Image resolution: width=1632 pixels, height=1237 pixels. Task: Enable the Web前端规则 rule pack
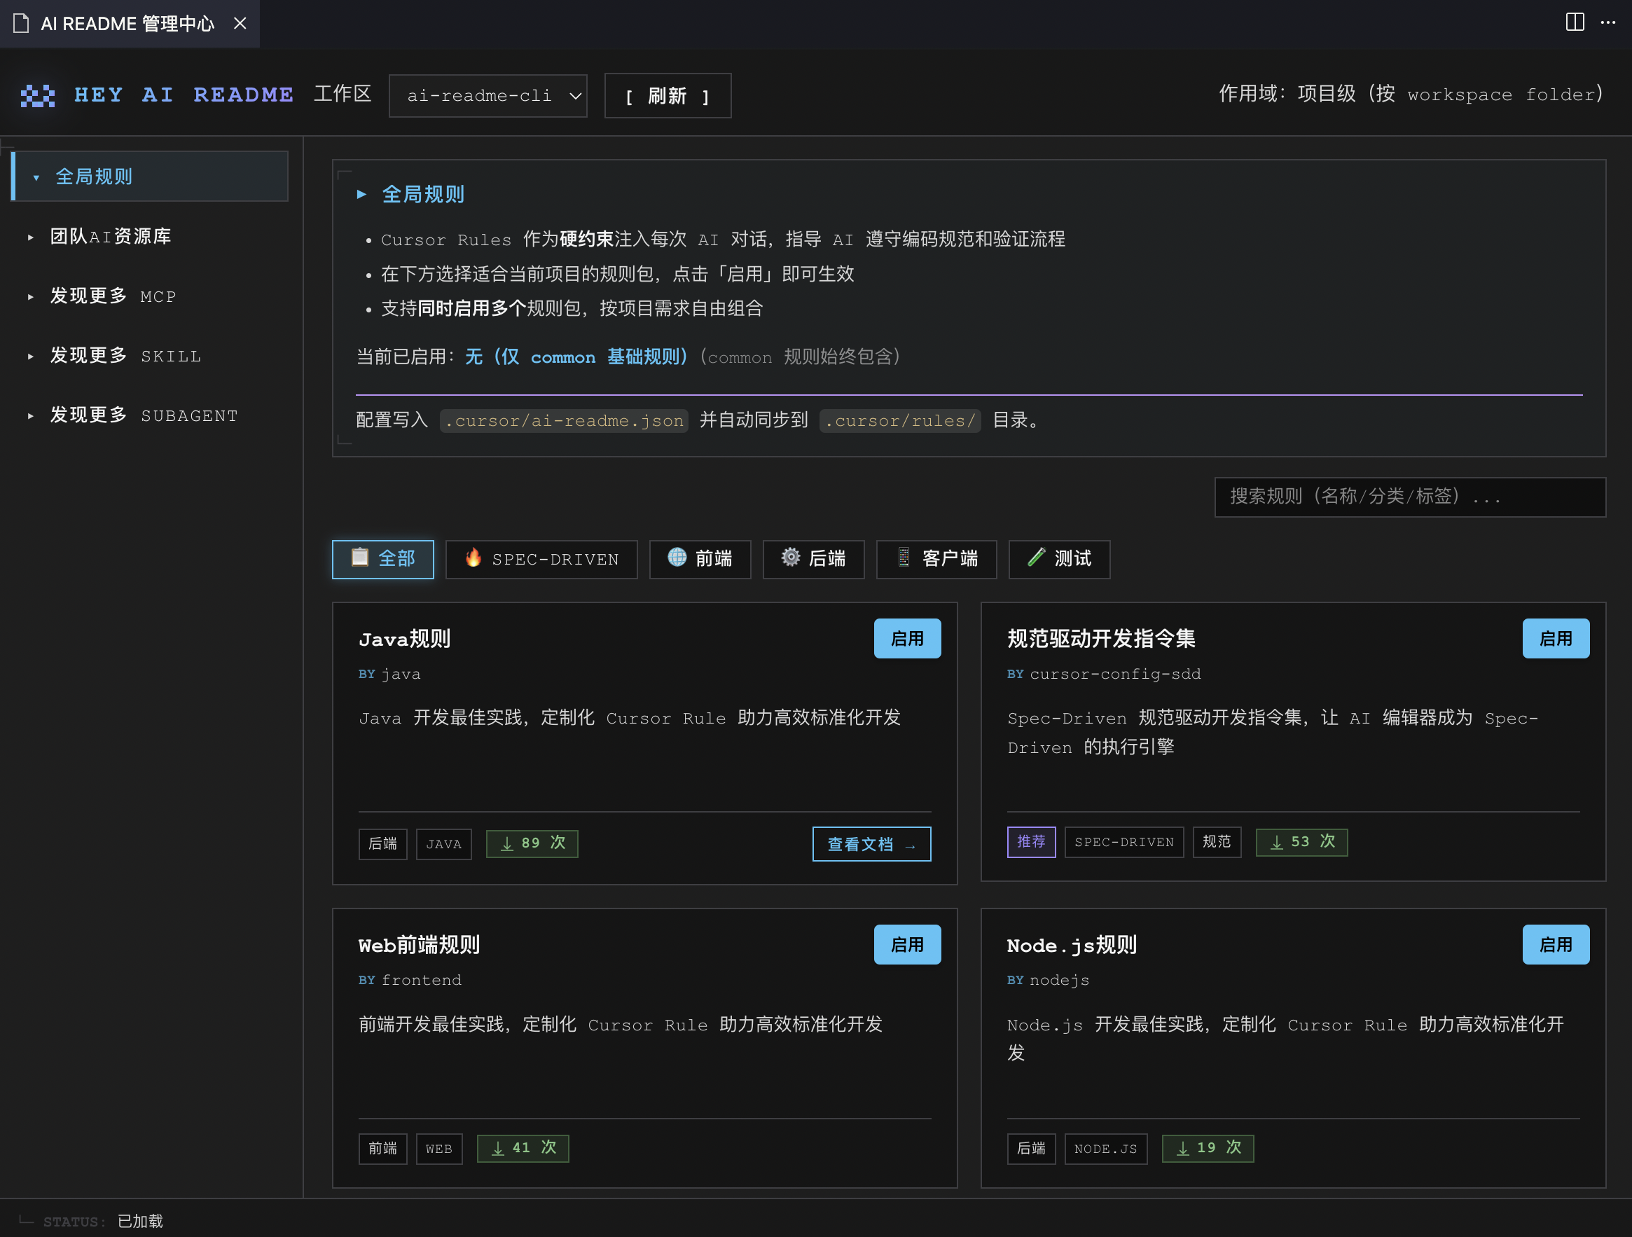[x=908, y=944]
